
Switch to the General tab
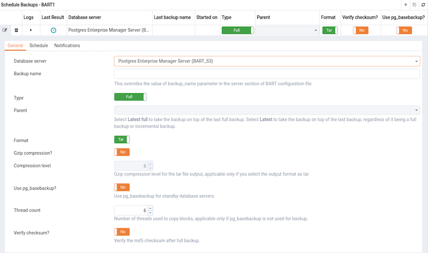coord(15,45)
